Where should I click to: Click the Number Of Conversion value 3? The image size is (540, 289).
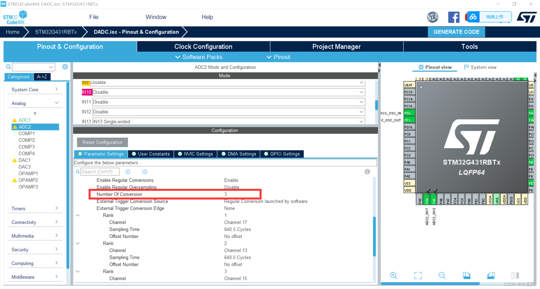tap(226, 194)
